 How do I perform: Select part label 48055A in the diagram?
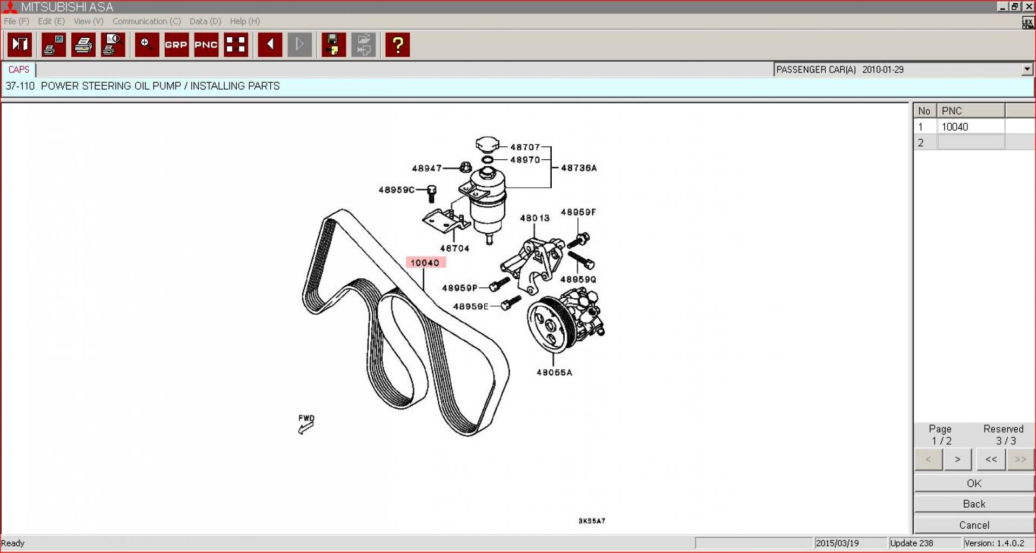pyautogui.click(x=554, y=373)
